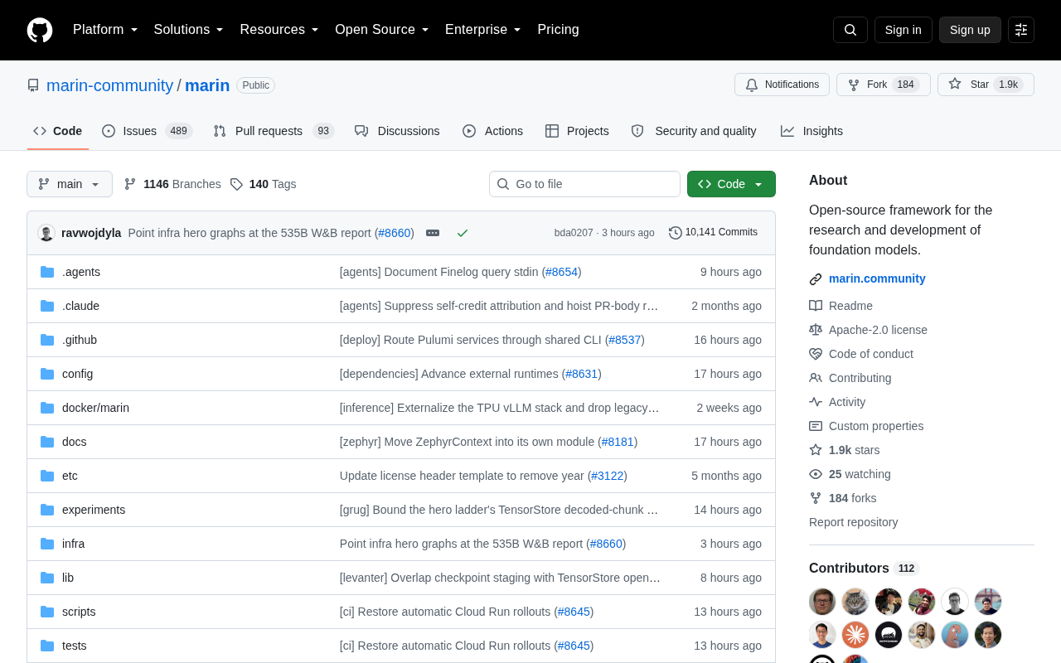Expand the Solutions menu
The width and height of the screenshot is (1061, 663).
coord(188,30)
